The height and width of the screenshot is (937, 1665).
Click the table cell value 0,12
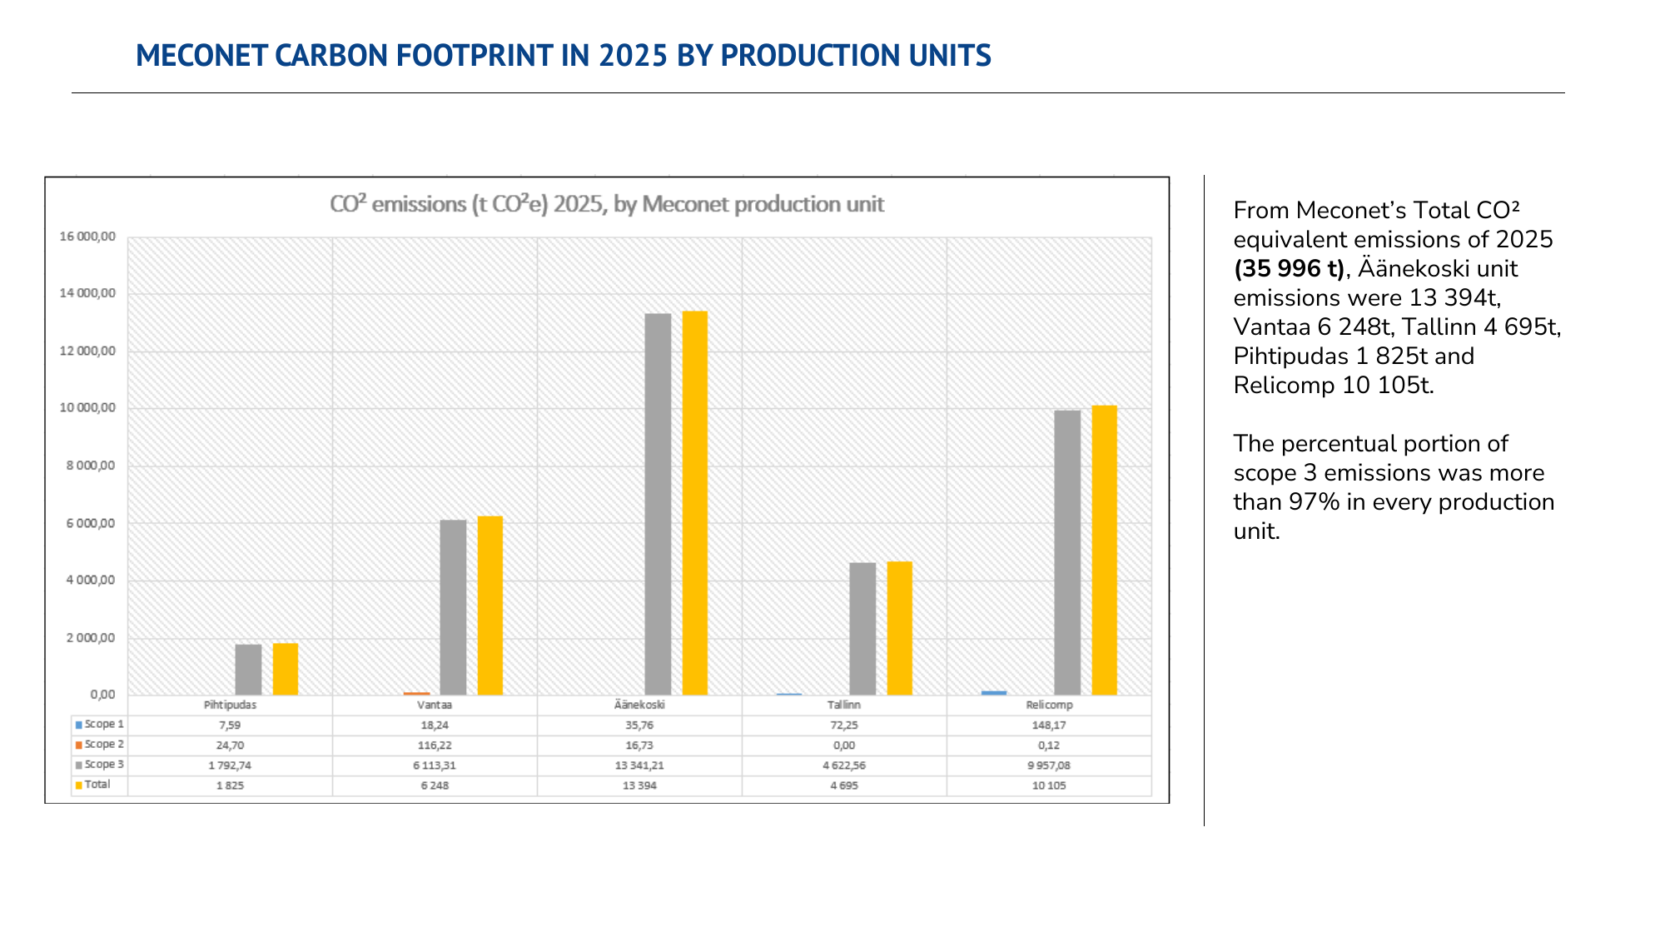point(1049,745)
